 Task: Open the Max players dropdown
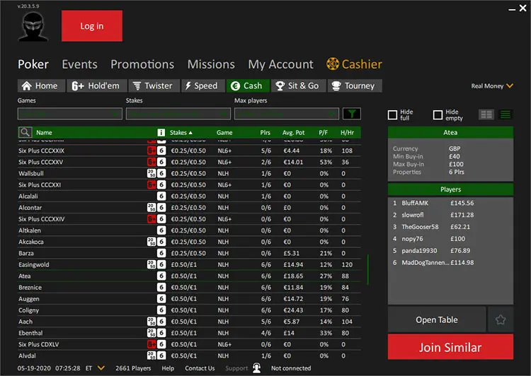pos(286,114)
